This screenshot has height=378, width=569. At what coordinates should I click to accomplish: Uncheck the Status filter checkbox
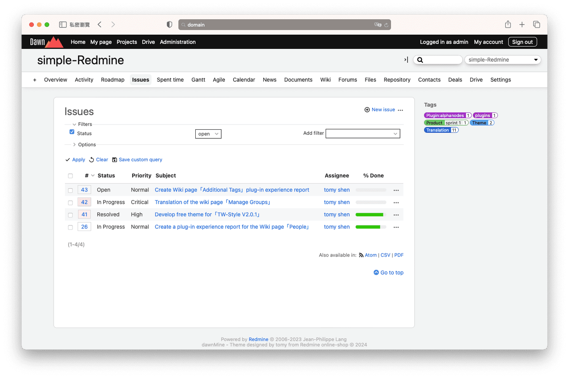(72, 132)
